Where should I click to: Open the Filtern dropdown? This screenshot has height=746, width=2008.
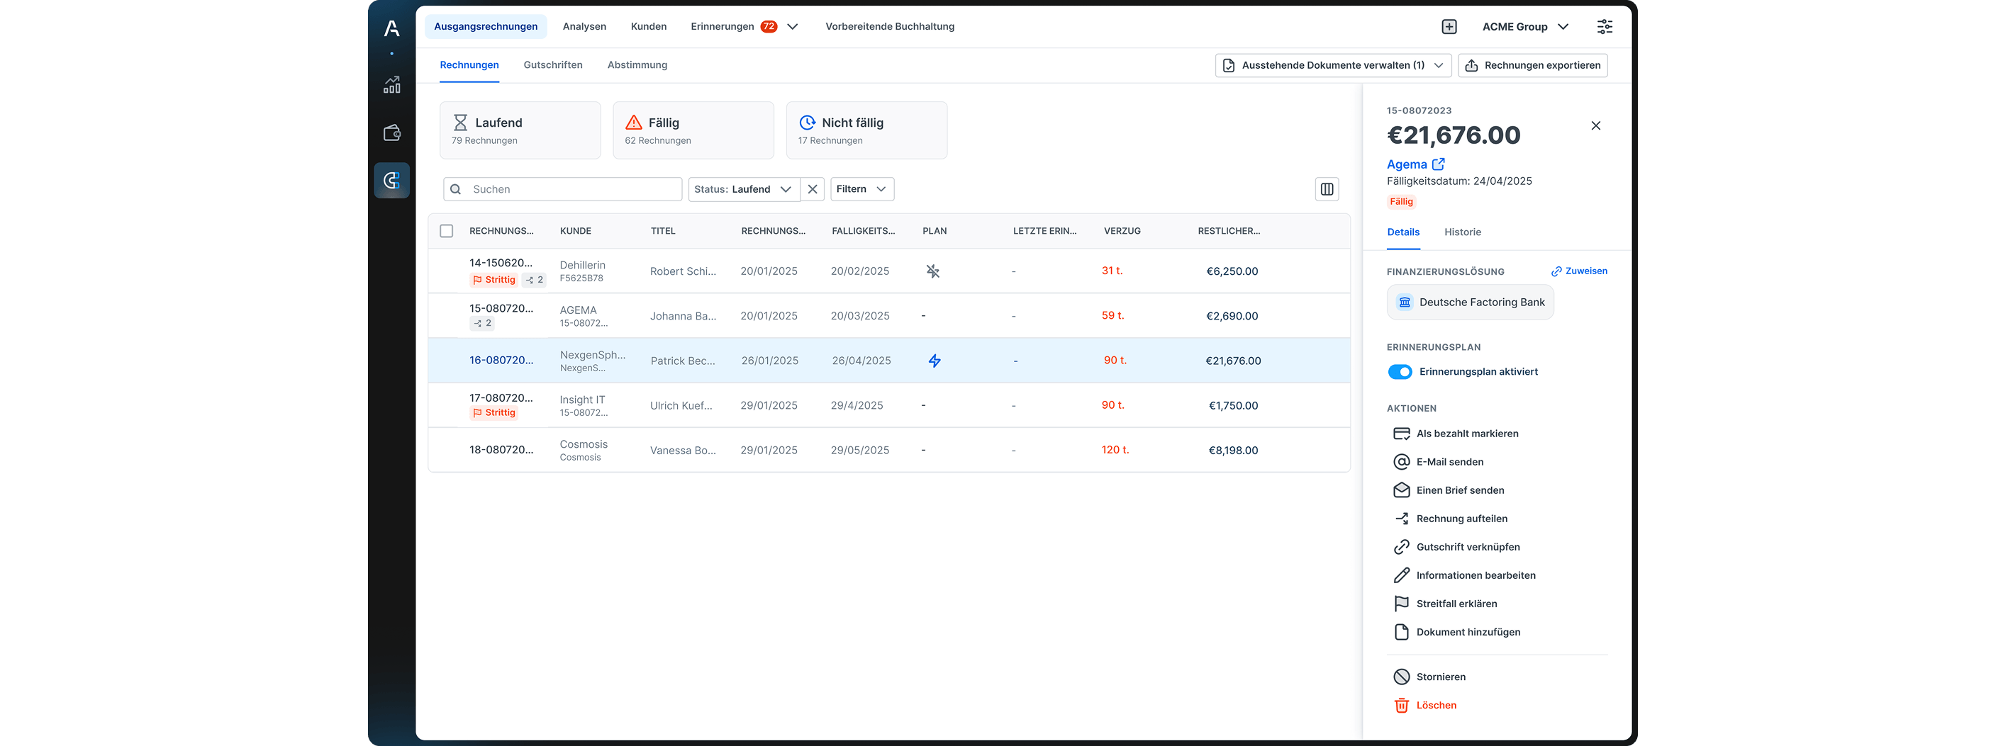coord(862,189)
